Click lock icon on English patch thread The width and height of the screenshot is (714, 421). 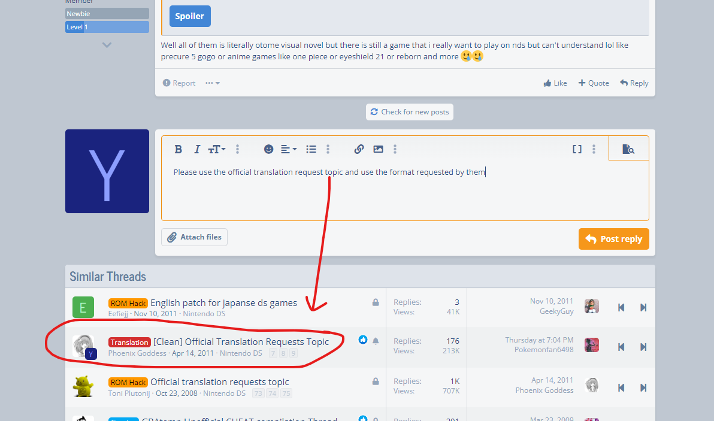click(376, 302)
